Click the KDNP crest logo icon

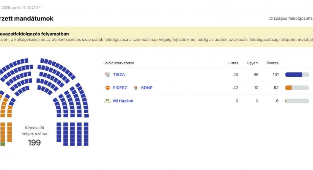(x=135, y=88)
